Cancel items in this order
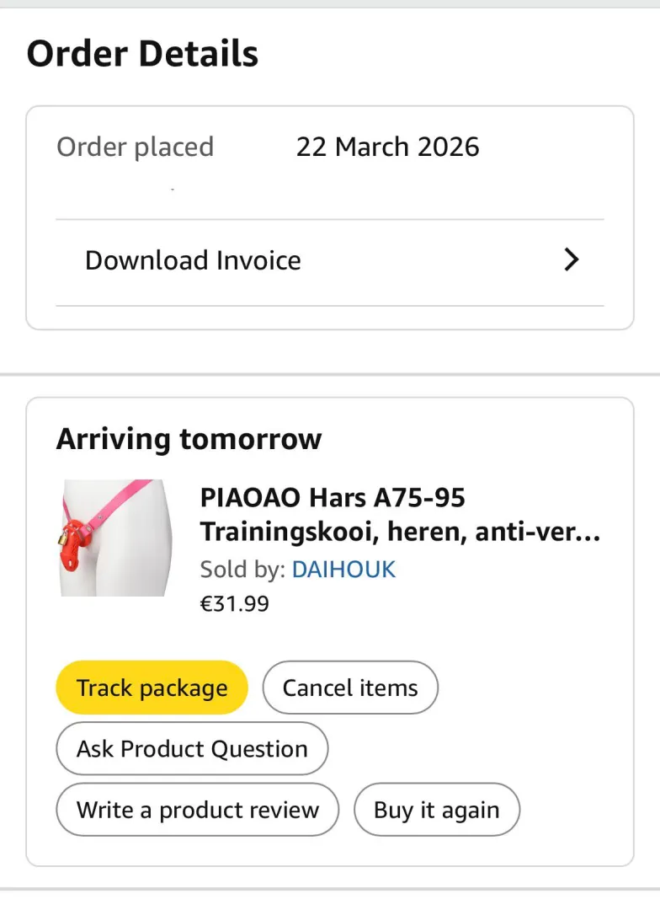The height and width of the screenshot is (910, 660). [350, 688]
